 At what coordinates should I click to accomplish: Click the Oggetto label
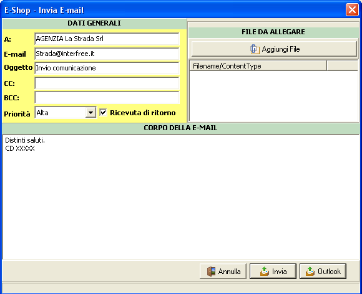[x=18, y=67]
